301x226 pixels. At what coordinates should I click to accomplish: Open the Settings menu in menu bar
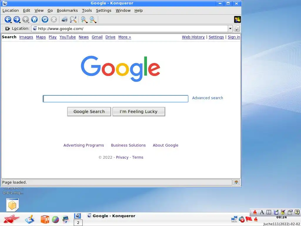tap(103, 10)
